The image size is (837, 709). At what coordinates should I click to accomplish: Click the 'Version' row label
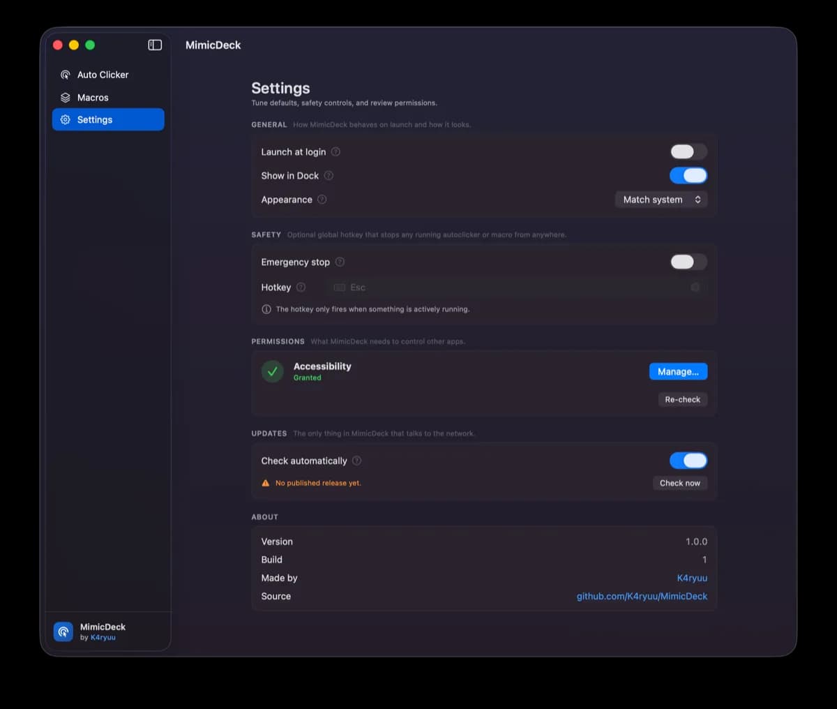pos(277,542)
